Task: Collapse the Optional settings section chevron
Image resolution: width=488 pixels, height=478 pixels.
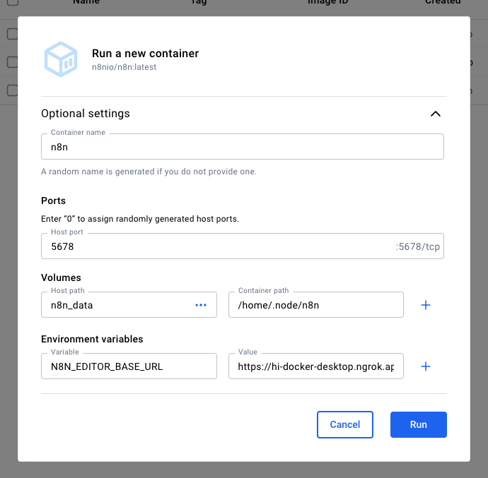Action: point(436,114)
